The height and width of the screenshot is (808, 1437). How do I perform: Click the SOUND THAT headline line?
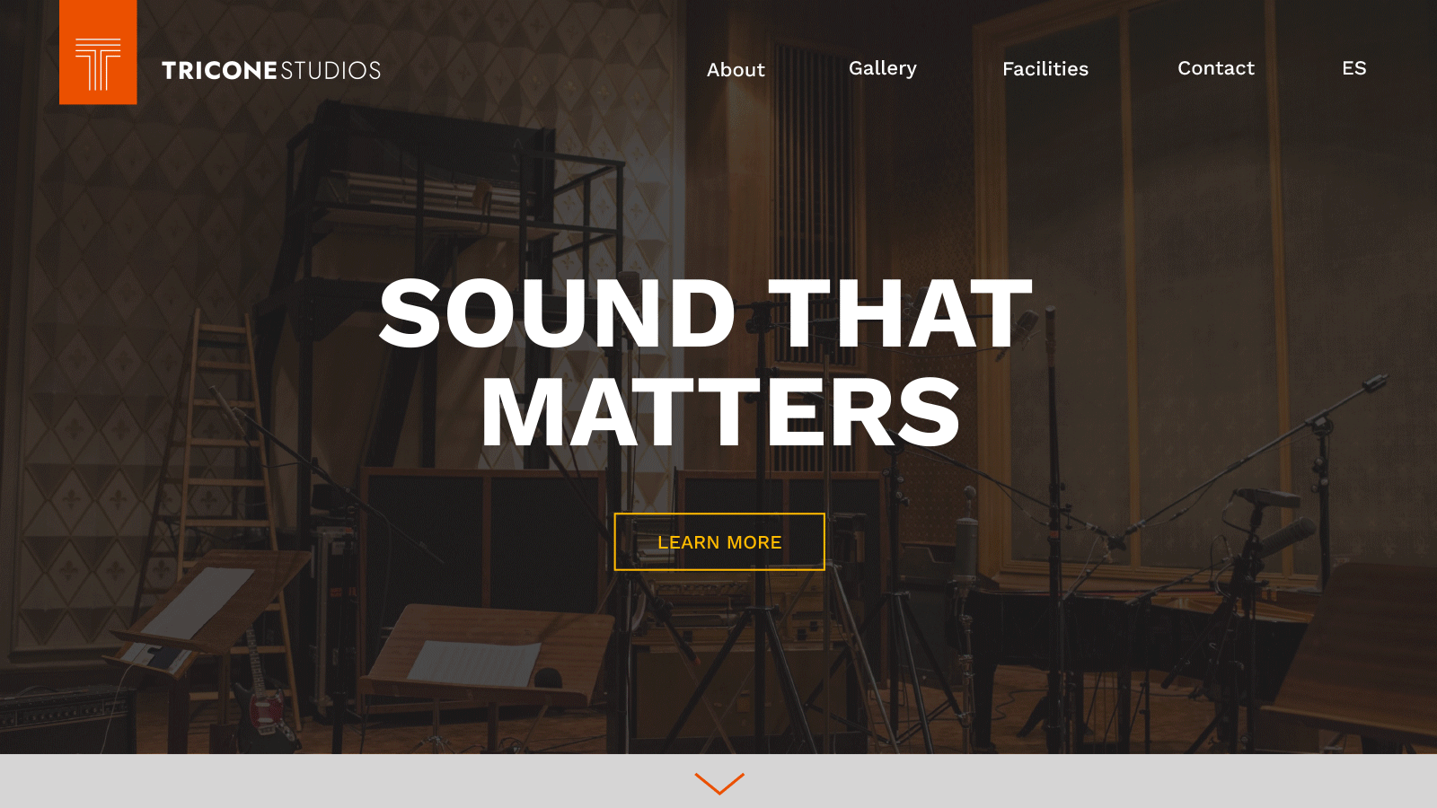(706, 313)
